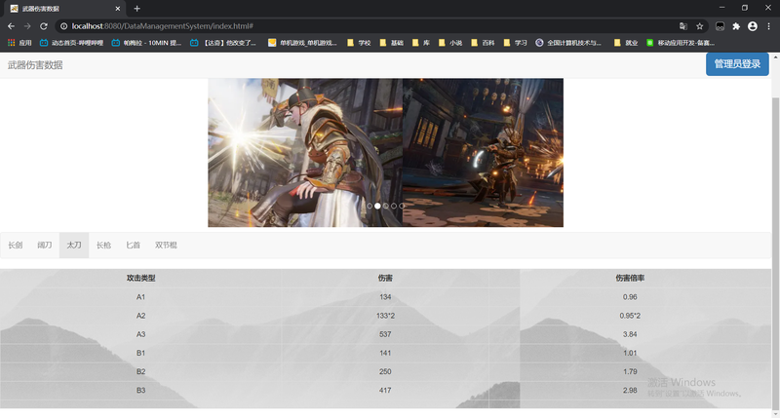Open the 动态首页-哔哩哔哩 bookmark
780x418 pixels.
(71, 43)
